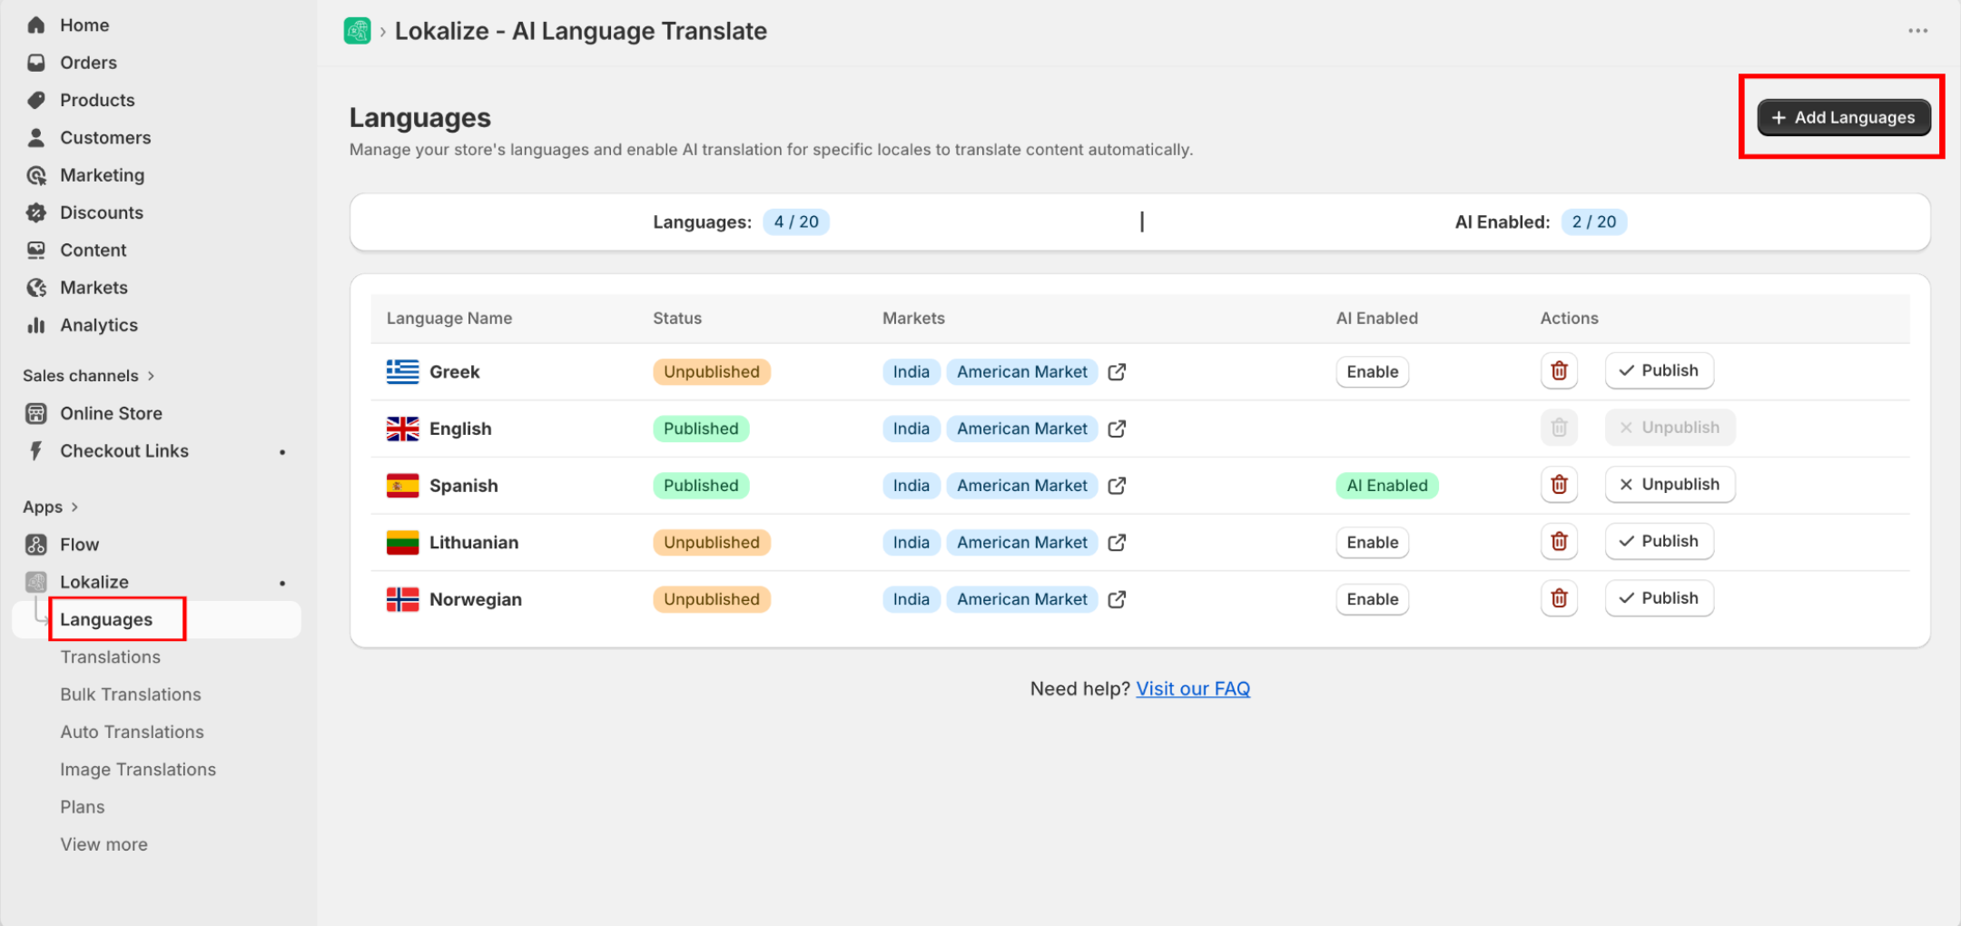
Task: Click the Published badge in English row
Action: tap(700, 429)
